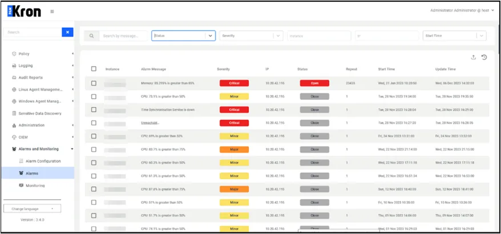Open the Administrator user menu
Image resolution: width=501 pixels, height=234 pixels.
point(462,10)
